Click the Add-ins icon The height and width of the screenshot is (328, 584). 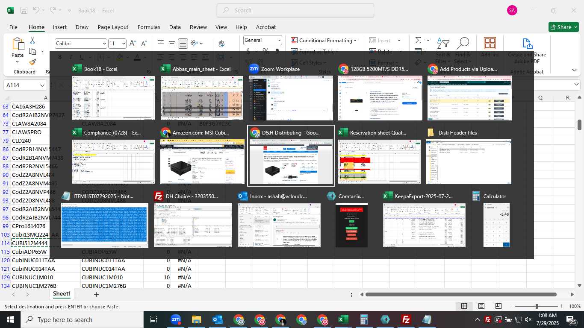tap(490, 44)
